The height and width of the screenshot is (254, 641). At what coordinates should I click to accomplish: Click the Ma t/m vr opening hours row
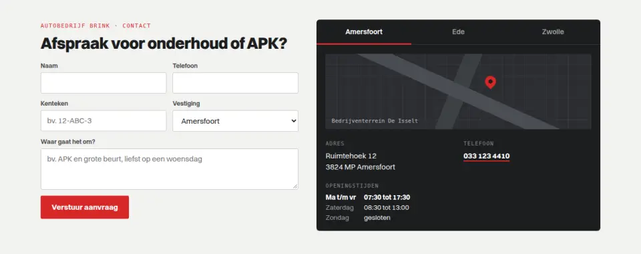(x=367, y=197)
